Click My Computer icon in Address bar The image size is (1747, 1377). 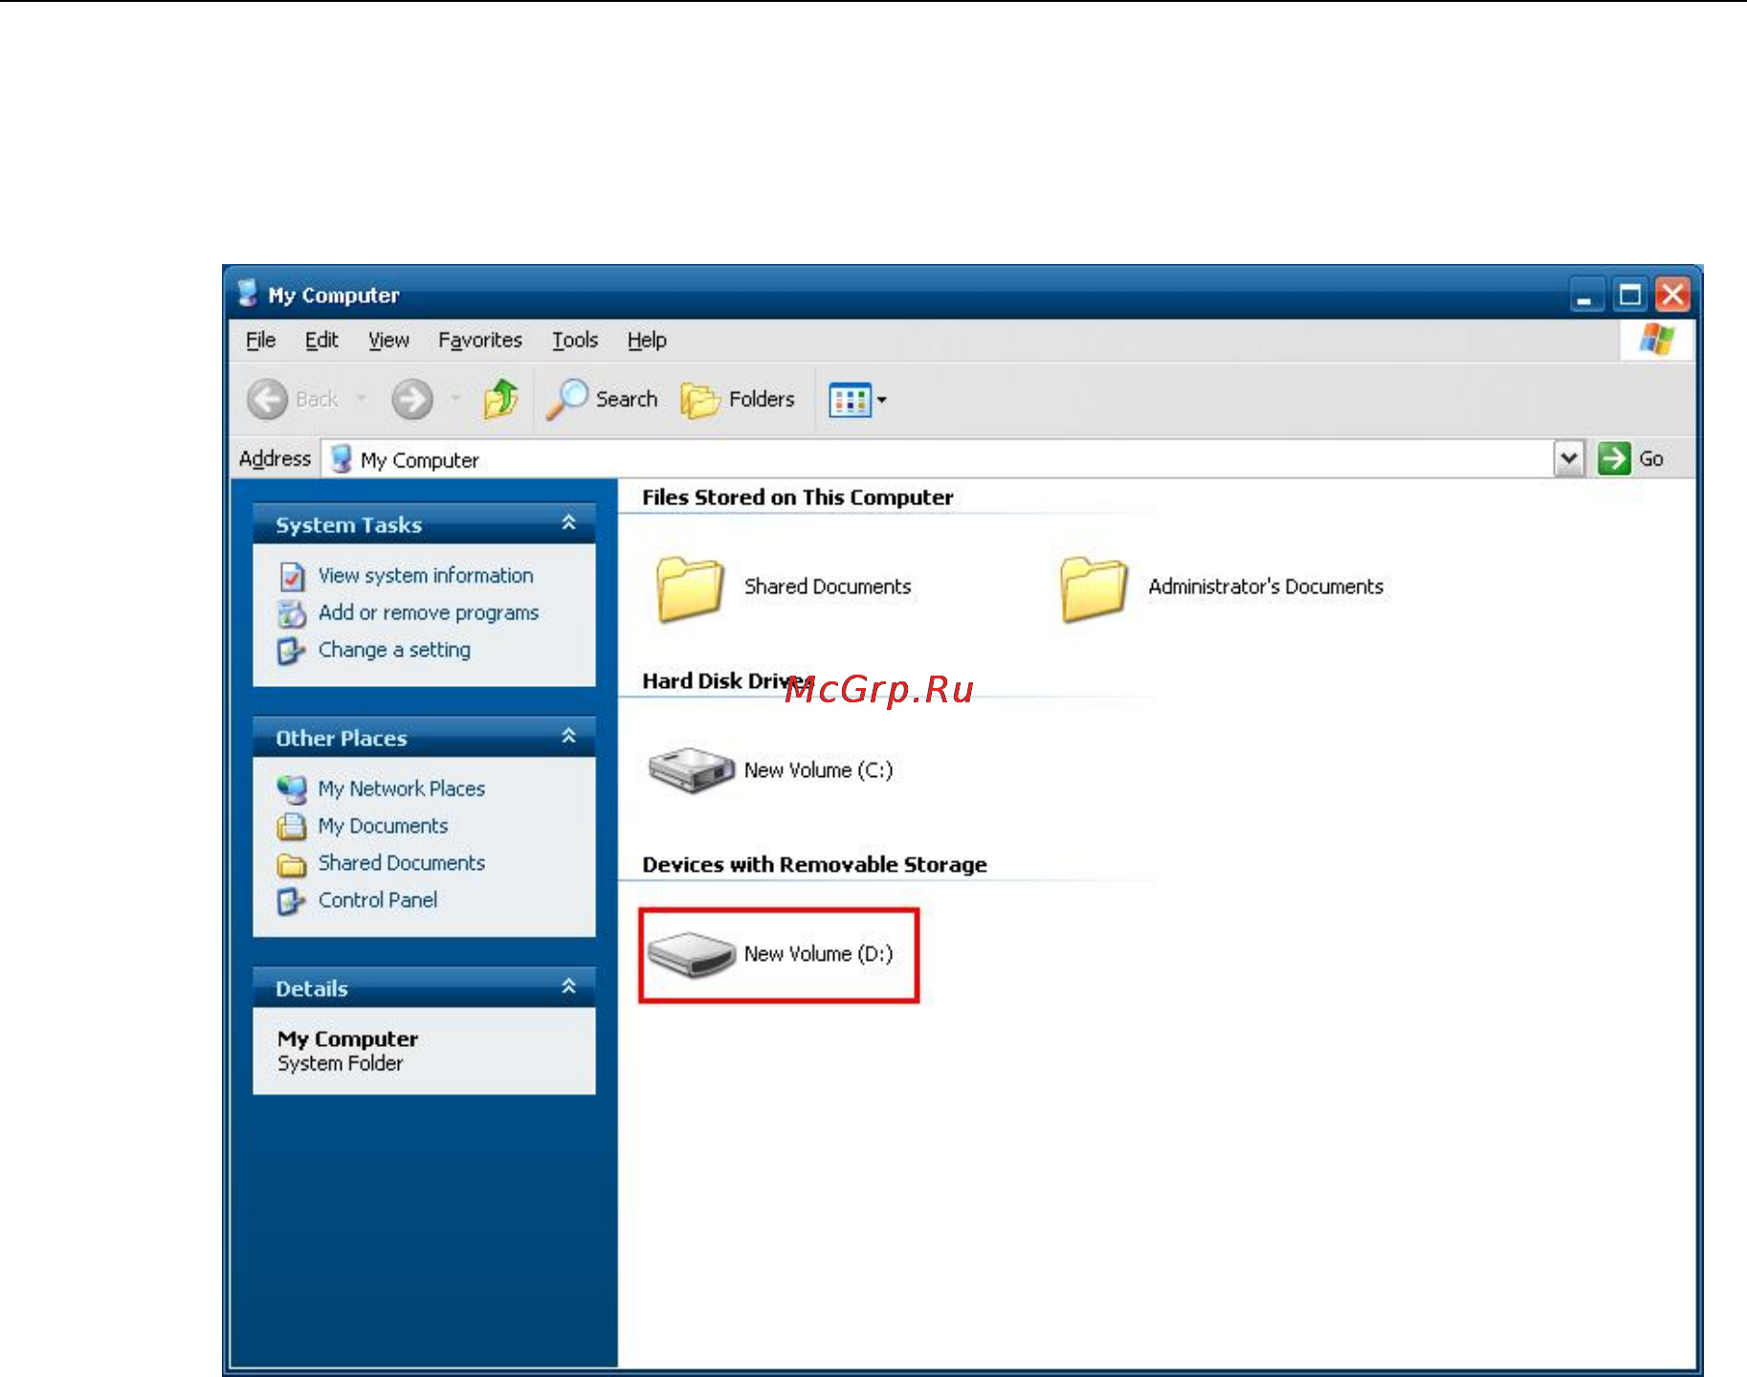click(342, 459)
